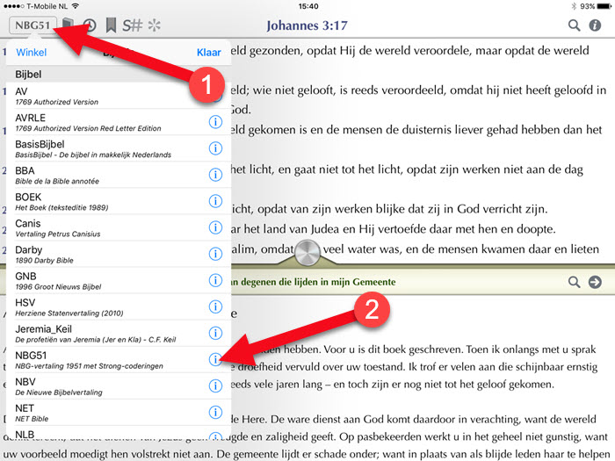Tap the battery indicator

(604, 6)
